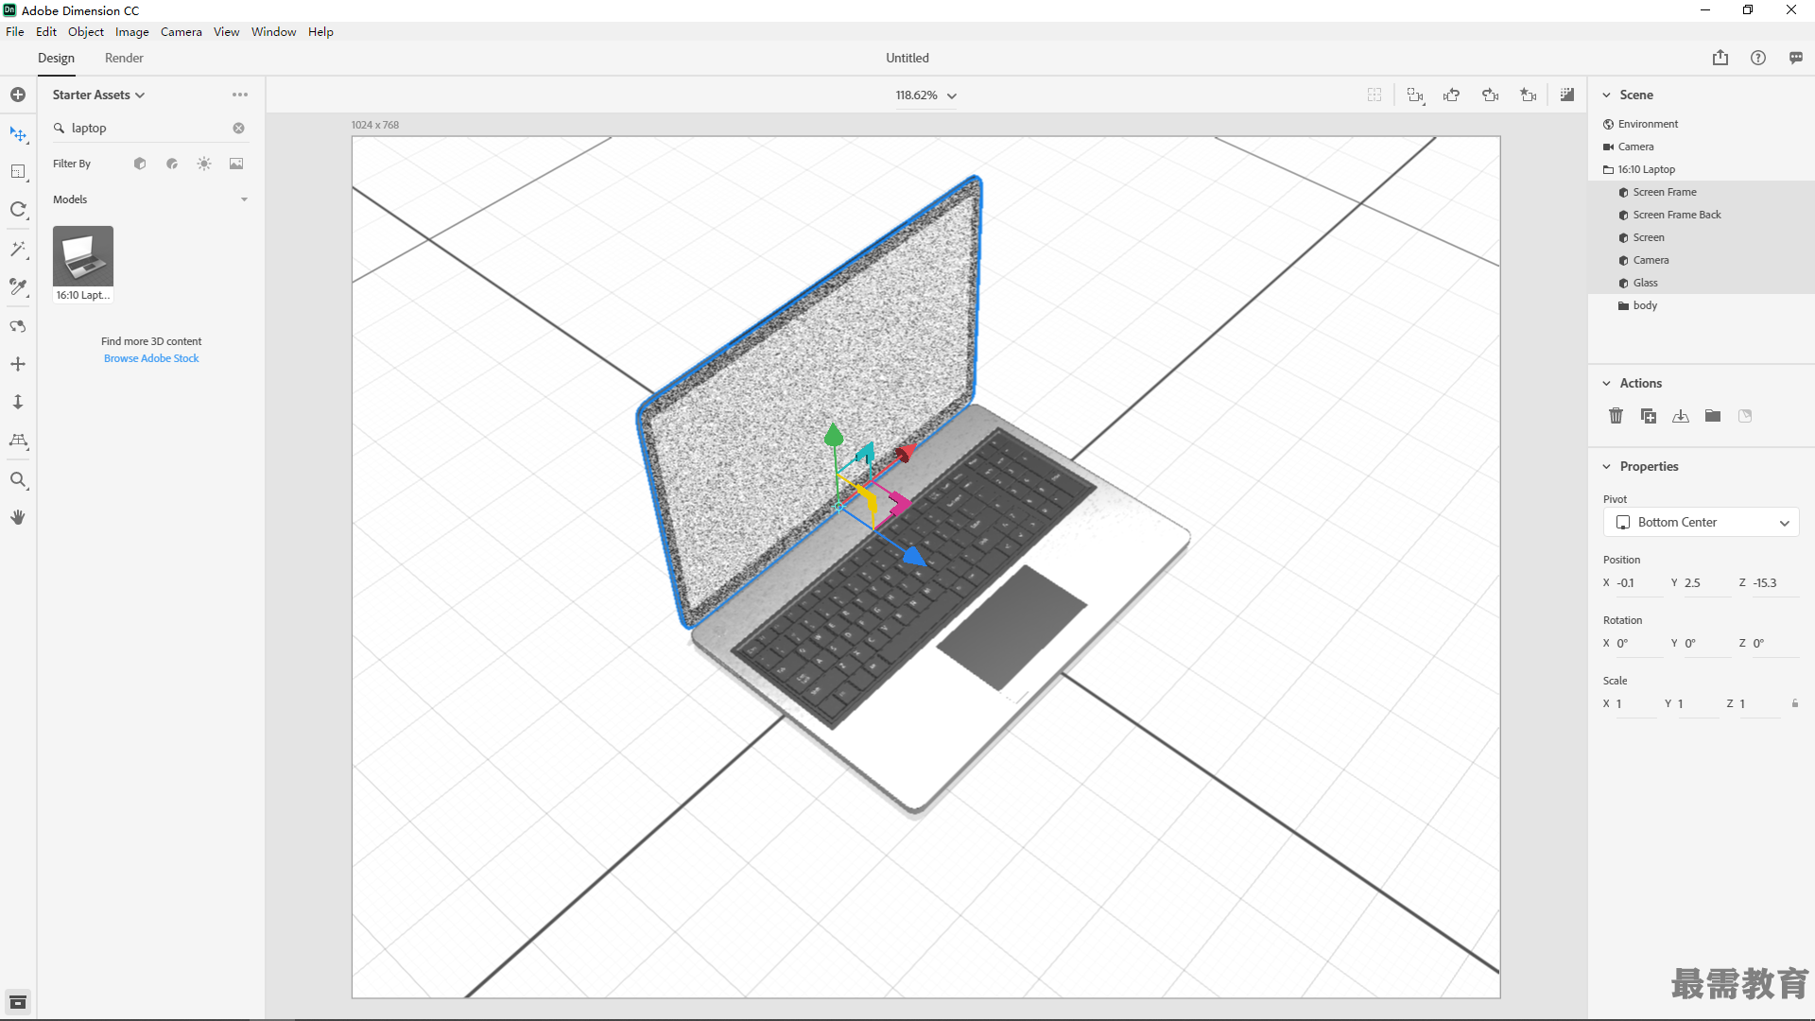Select the Orbit camera tool
The image size is (1815, 1021).
18,326
